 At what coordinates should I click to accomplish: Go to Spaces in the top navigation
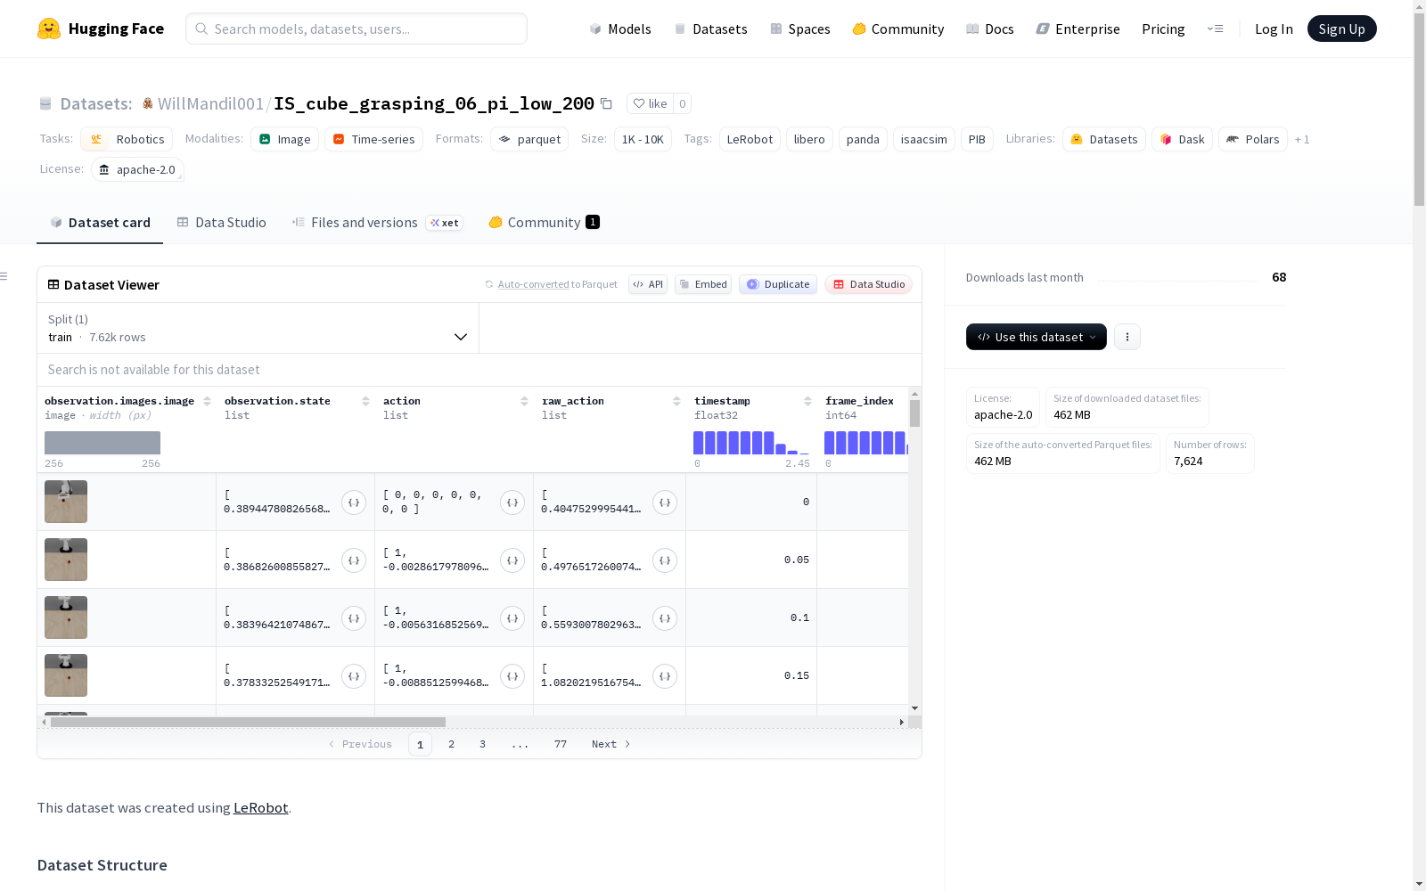coord(799,29)
